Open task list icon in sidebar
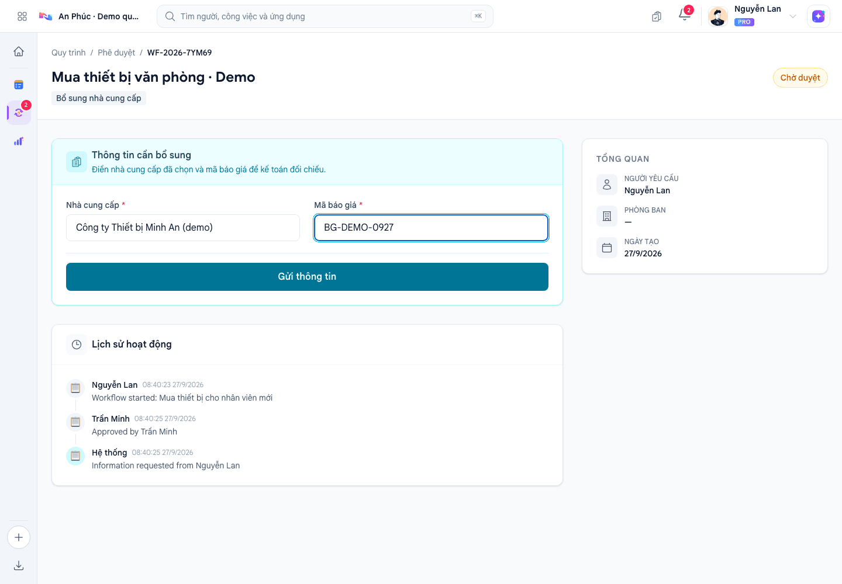 (x=19, y=85)
